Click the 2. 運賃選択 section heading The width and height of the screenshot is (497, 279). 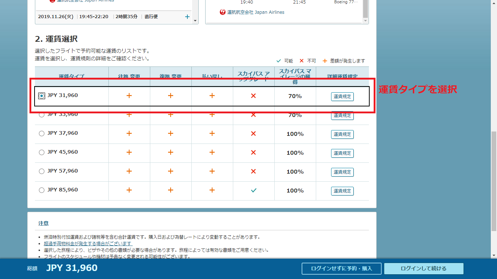tap(56, 39)
